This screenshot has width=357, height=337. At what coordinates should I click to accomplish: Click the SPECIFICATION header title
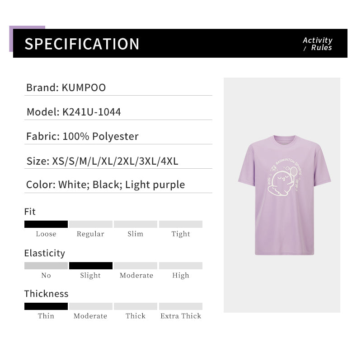[x=82, y=44]
